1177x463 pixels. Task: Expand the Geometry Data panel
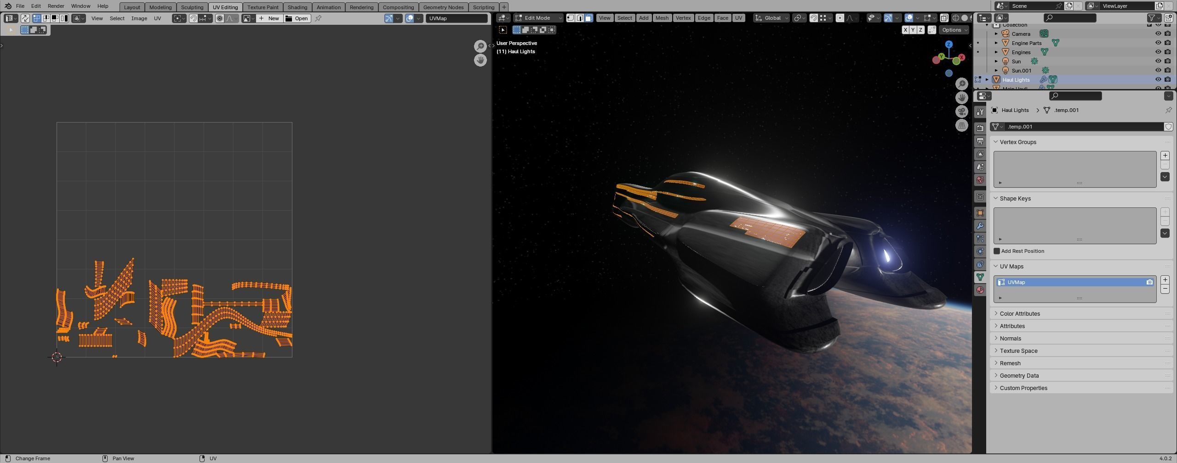[x=1080, y=375]
